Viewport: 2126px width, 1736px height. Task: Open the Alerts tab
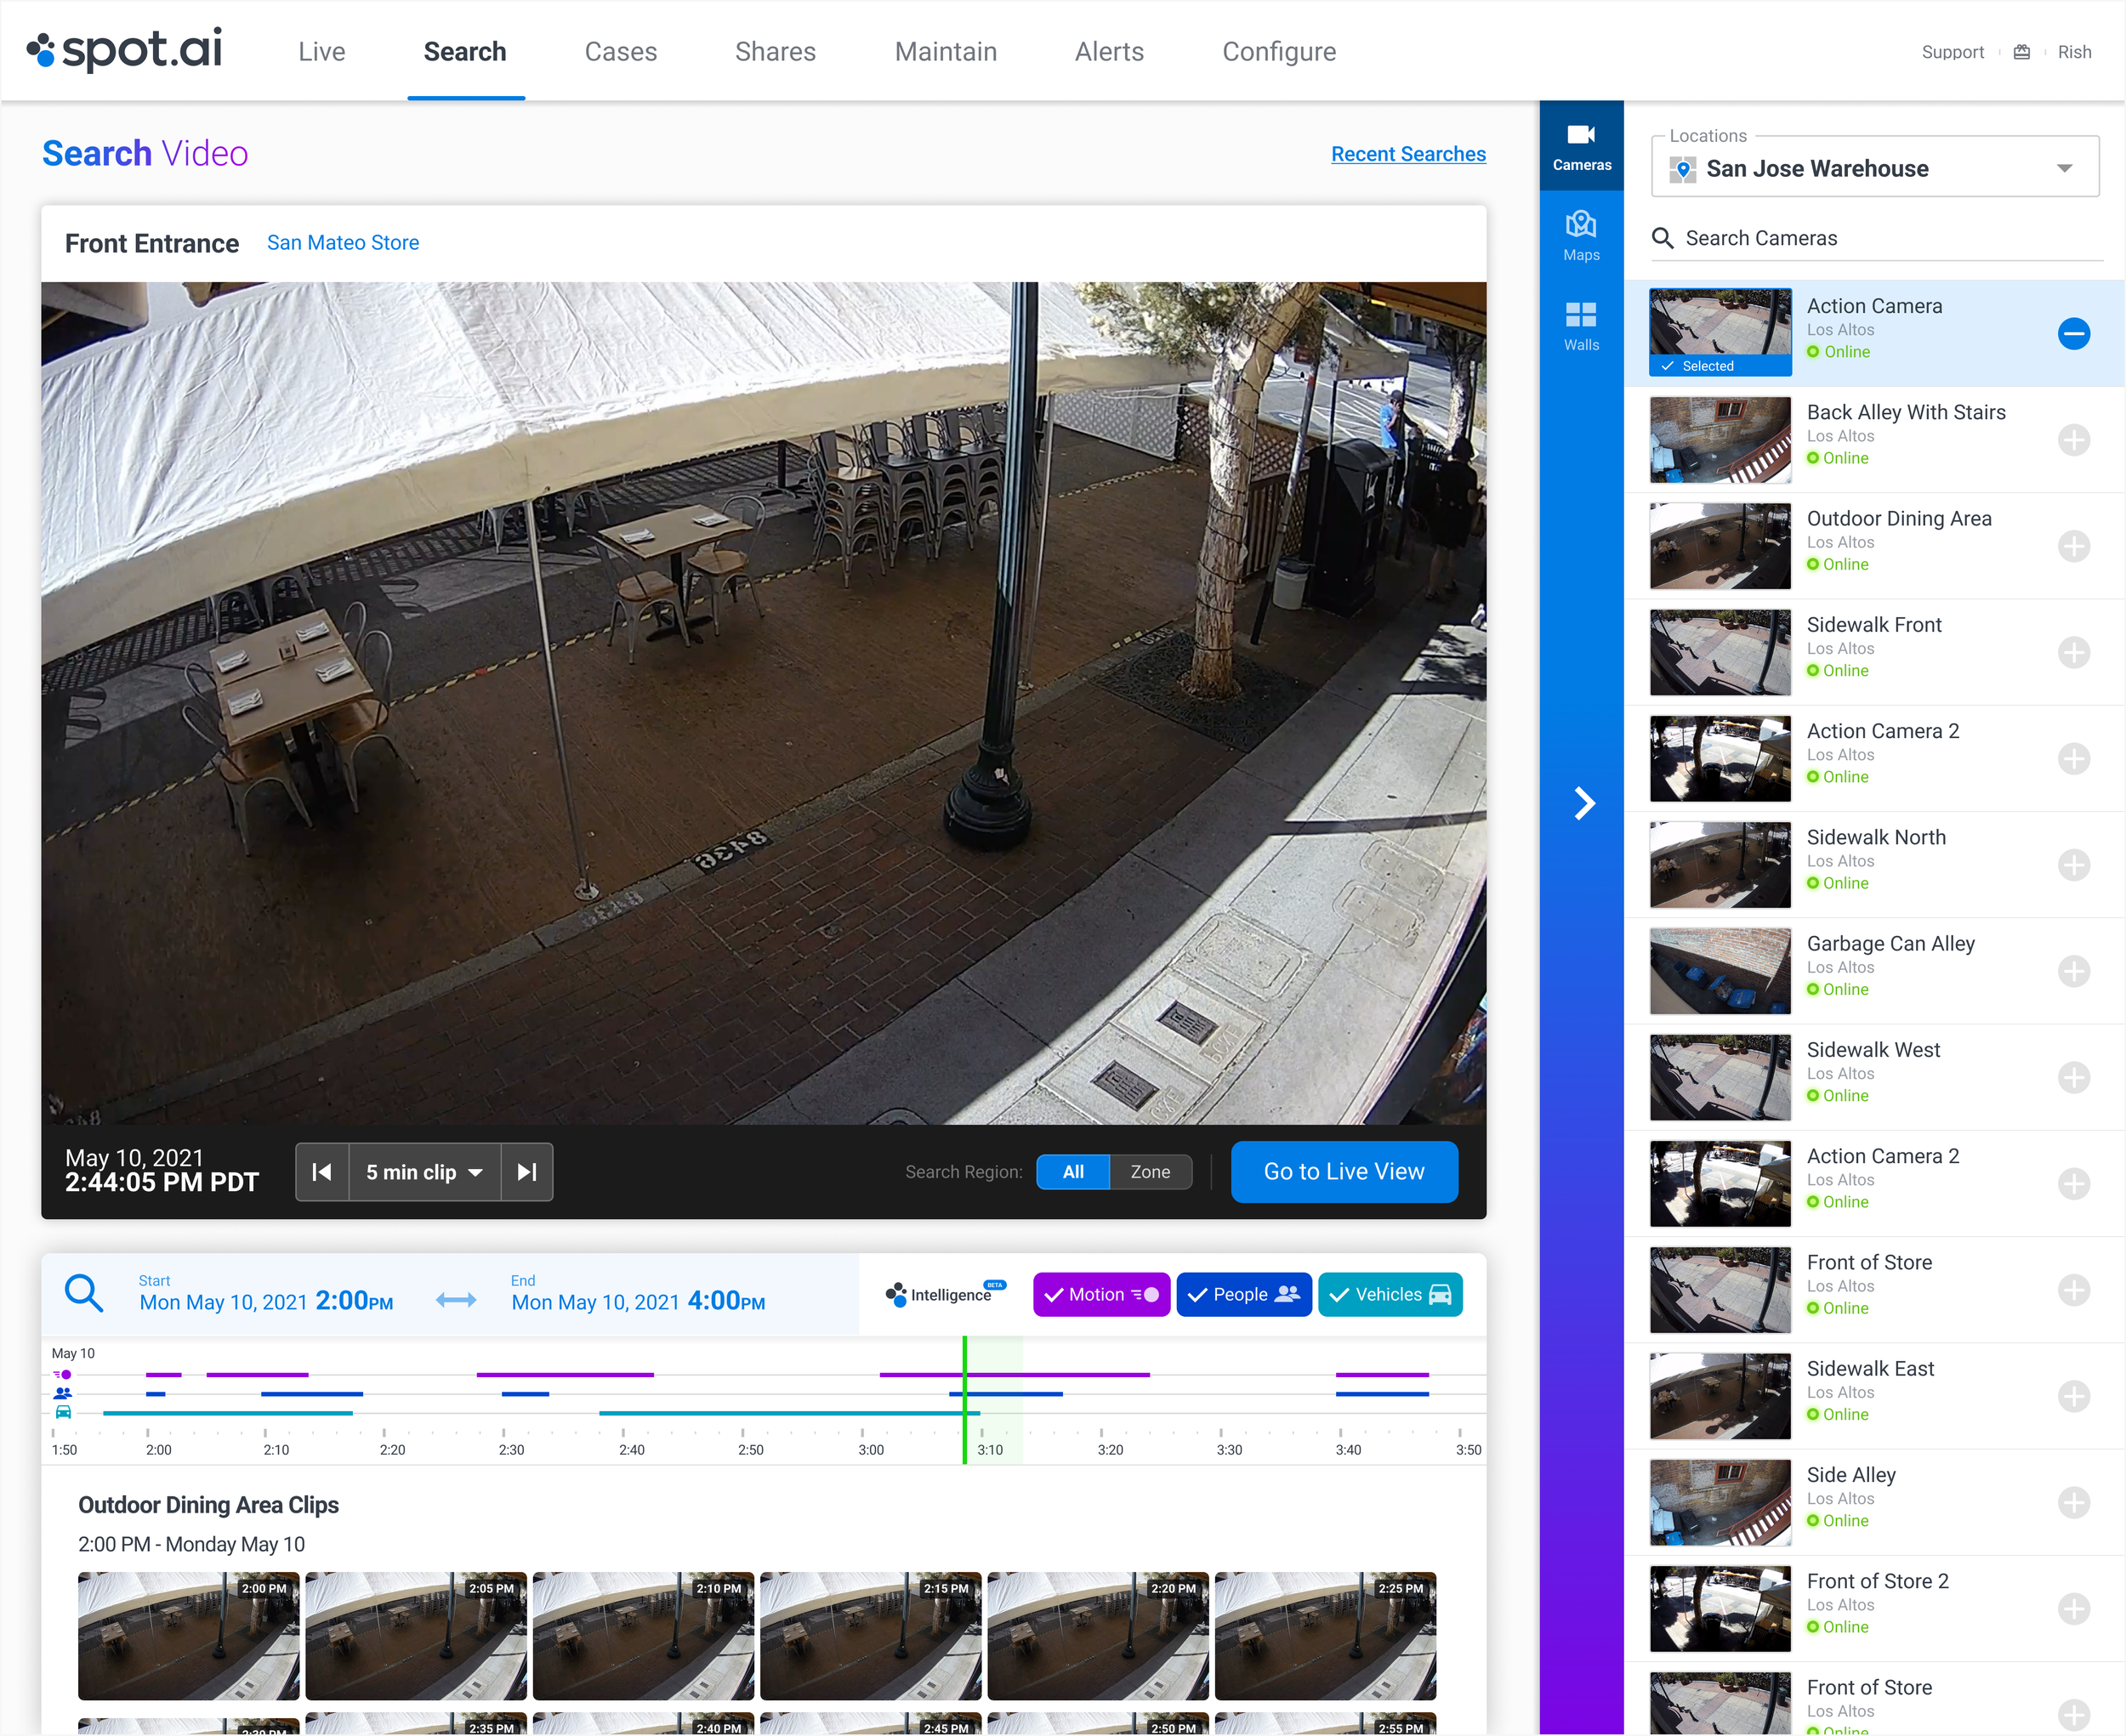[1109, 52]
